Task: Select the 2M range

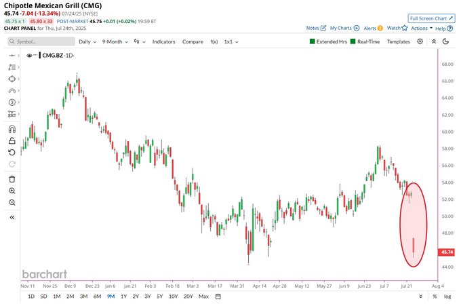Action: pos(71,297)
